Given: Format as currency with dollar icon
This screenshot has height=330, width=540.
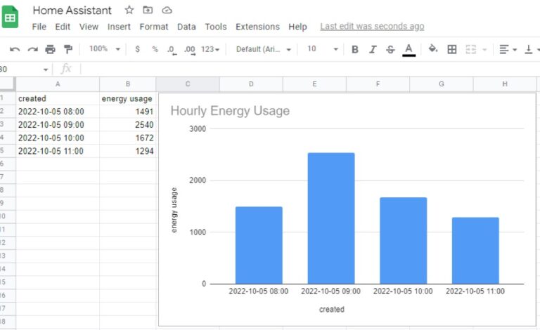Looking at the screenshot, I should (x=137, y=49).
